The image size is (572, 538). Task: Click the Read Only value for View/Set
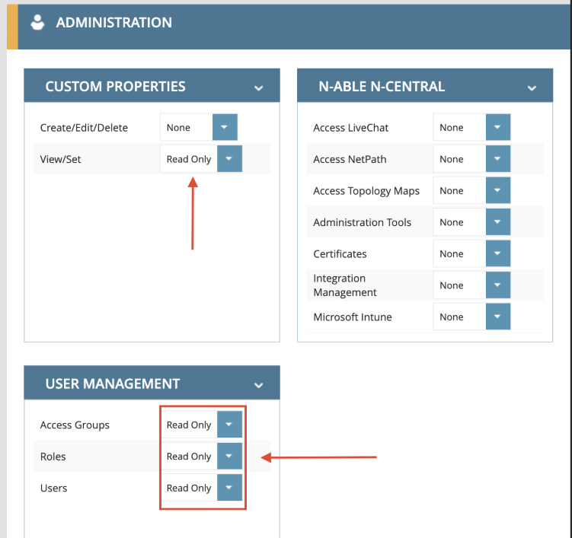[189, 160]
